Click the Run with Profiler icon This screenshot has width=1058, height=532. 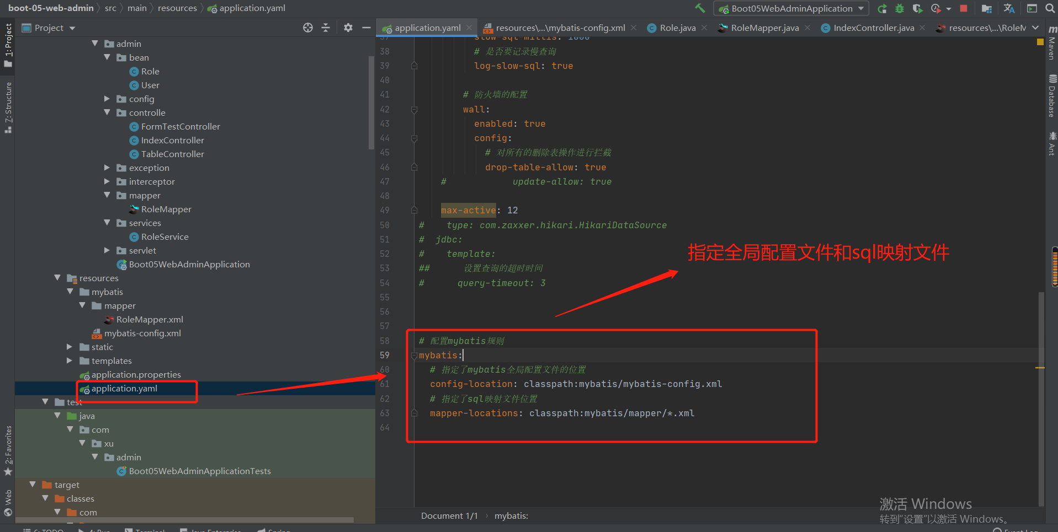coord(935,8)
